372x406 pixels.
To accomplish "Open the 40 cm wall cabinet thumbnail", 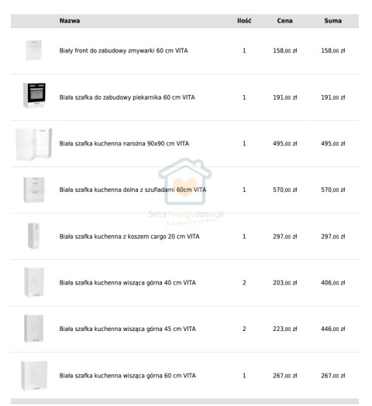I will 34,282.
